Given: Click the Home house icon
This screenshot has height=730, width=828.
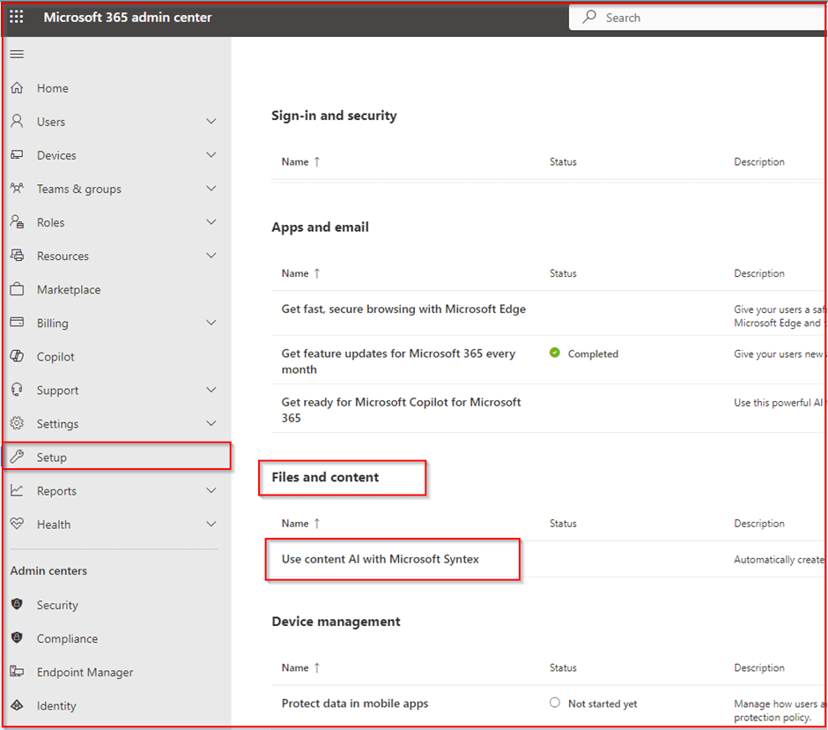Looking at the screenshot, I should [x=17, y=88].
